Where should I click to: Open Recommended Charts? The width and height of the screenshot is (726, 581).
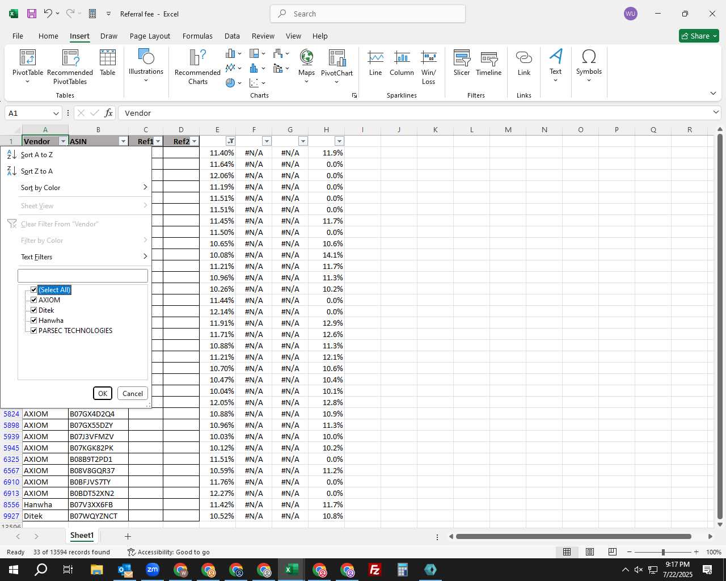(x=197, y=66)
